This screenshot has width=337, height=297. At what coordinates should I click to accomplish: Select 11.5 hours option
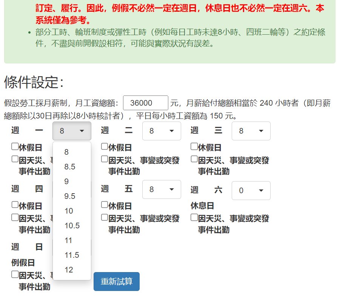pos(72,255)
